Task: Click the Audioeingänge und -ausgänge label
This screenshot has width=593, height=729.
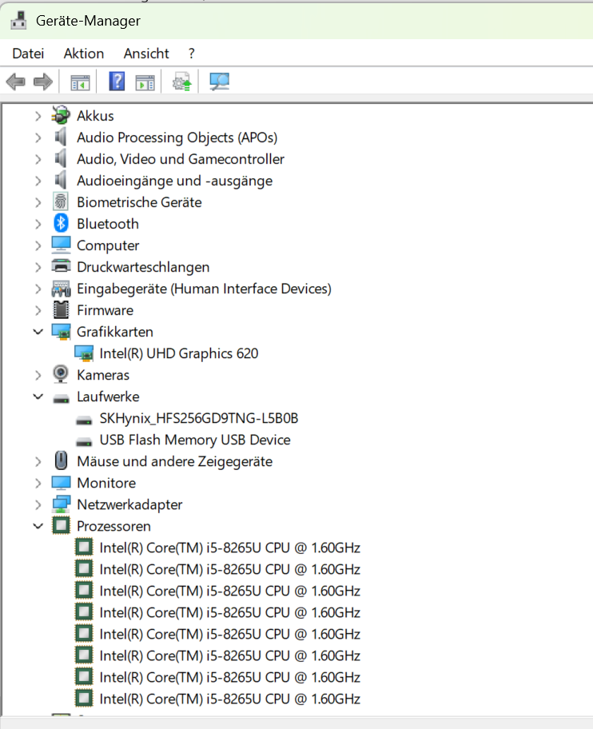Action: tap(174, 181)
